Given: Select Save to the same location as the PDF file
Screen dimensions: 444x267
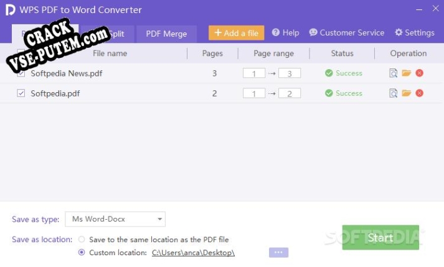Looking at the screenshot, I should pos(82,240).
